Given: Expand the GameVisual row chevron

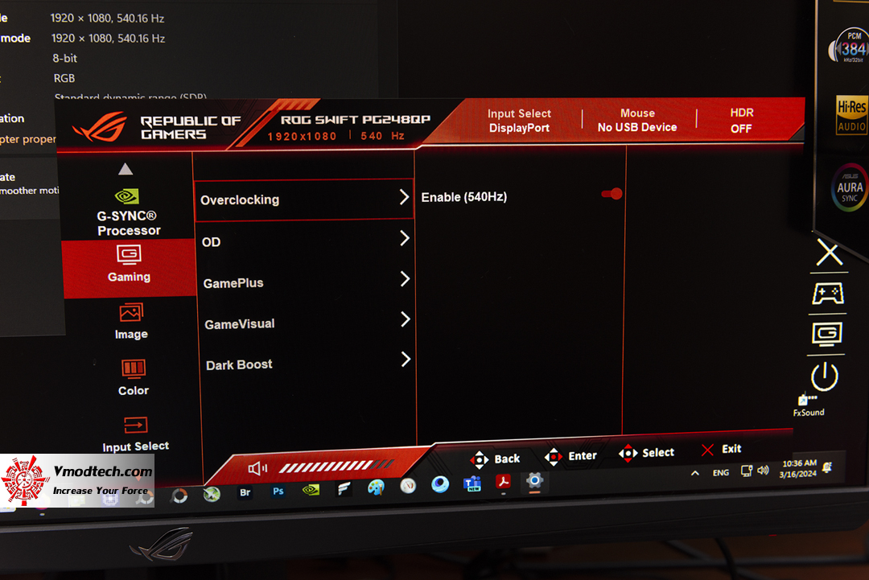Looking at the screenshot, I should [406, 319].
